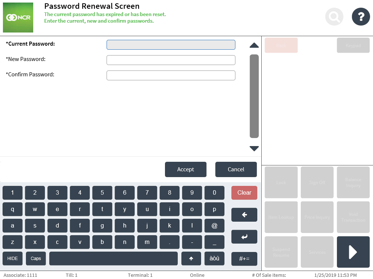Click the help question mark icon

(x=361, y=16)
